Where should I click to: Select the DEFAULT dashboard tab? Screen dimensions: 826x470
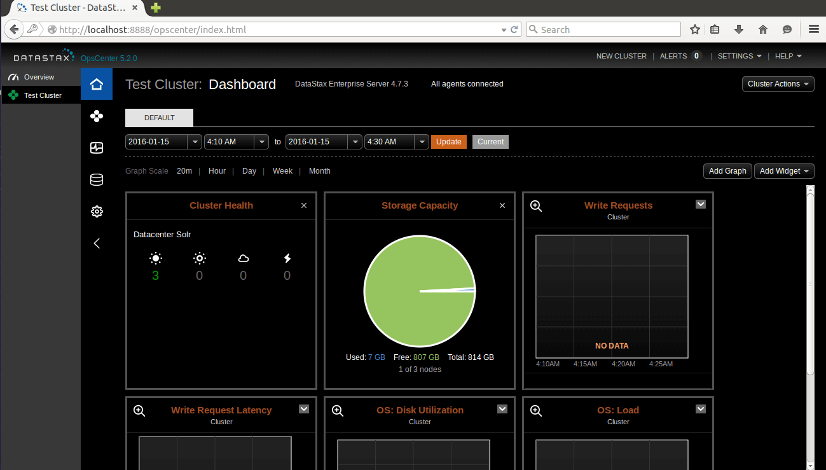(159, 118)
